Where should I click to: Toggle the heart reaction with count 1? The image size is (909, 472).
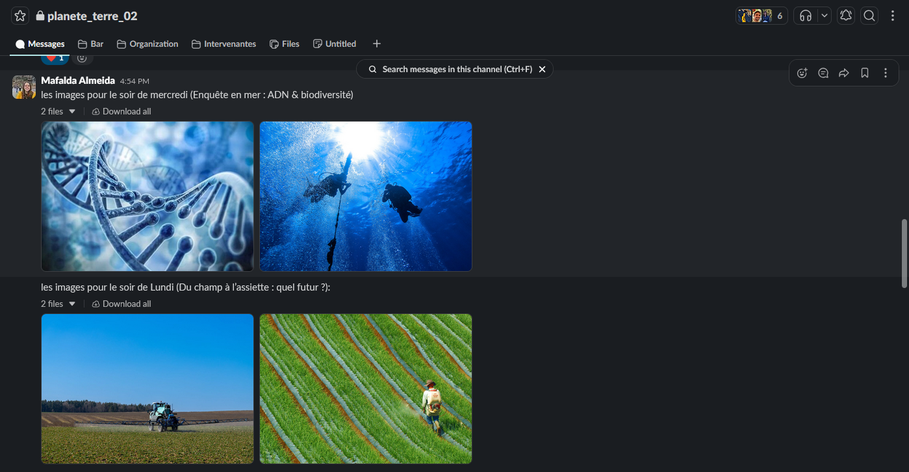coord(55,58)
